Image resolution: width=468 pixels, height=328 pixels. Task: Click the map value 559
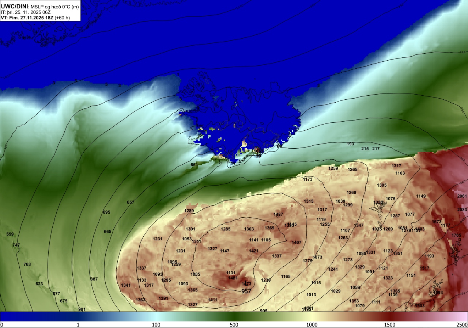click(x=10, y=234)
